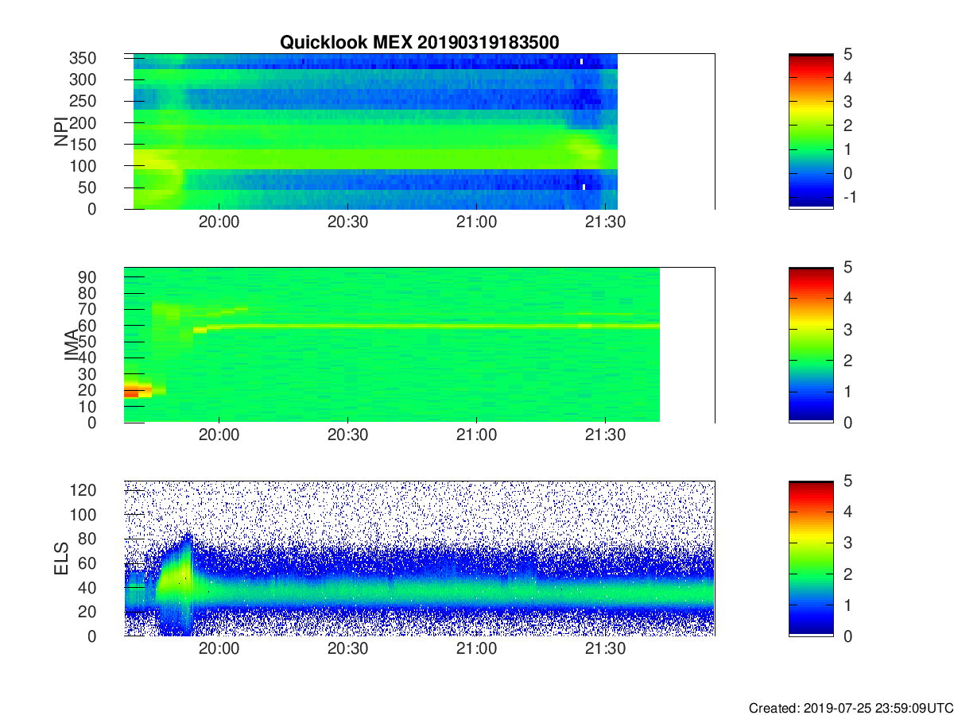This screenshot has height=715, width=954.
Task: Click the 0 label on the IMA colorbar
Action: tap(847, 423)
